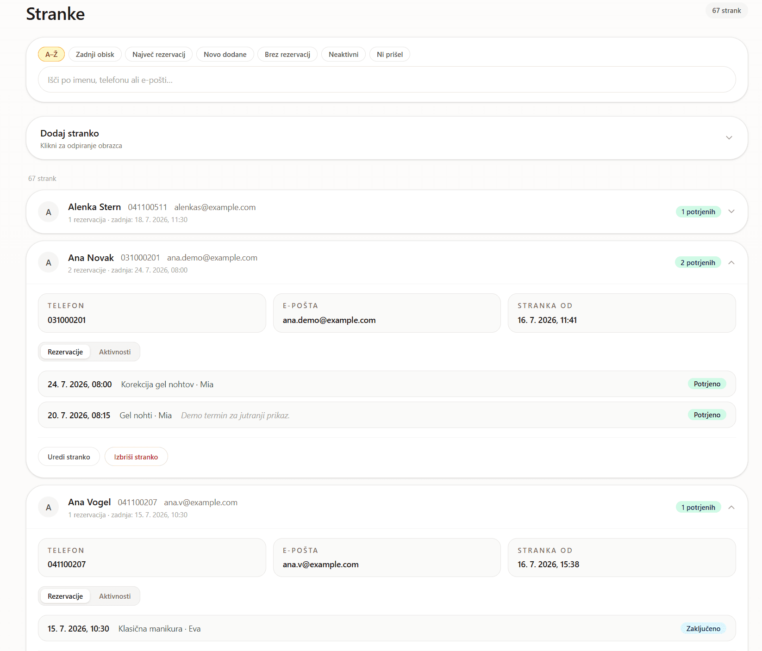Focus the client search field

pos(387,80)
